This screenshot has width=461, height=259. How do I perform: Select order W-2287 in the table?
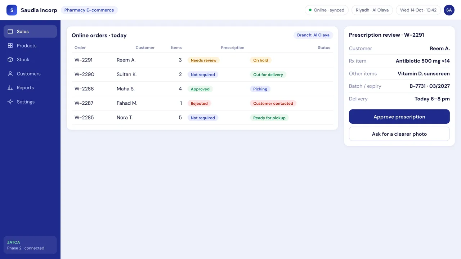pyautogui.click(x=202, y=103)
